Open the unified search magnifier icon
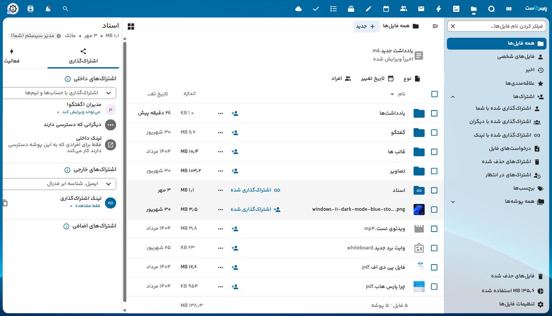Viewport: 552px width, 316px height. (x=65, y=9)
